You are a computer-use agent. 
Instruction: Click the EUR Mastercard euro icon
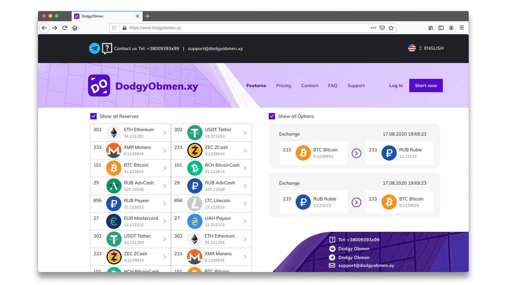coord(114,221)
